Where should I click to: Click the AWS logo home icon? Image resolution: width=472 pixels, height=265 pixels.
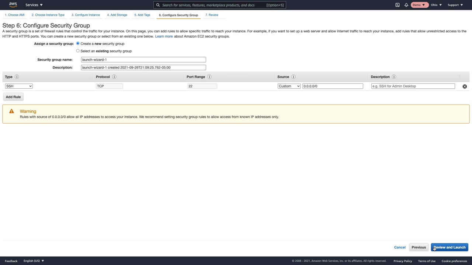(x=13, y=5)
